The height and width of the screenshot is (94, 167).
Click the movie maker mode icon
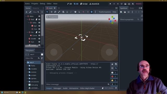coord(133,4)
